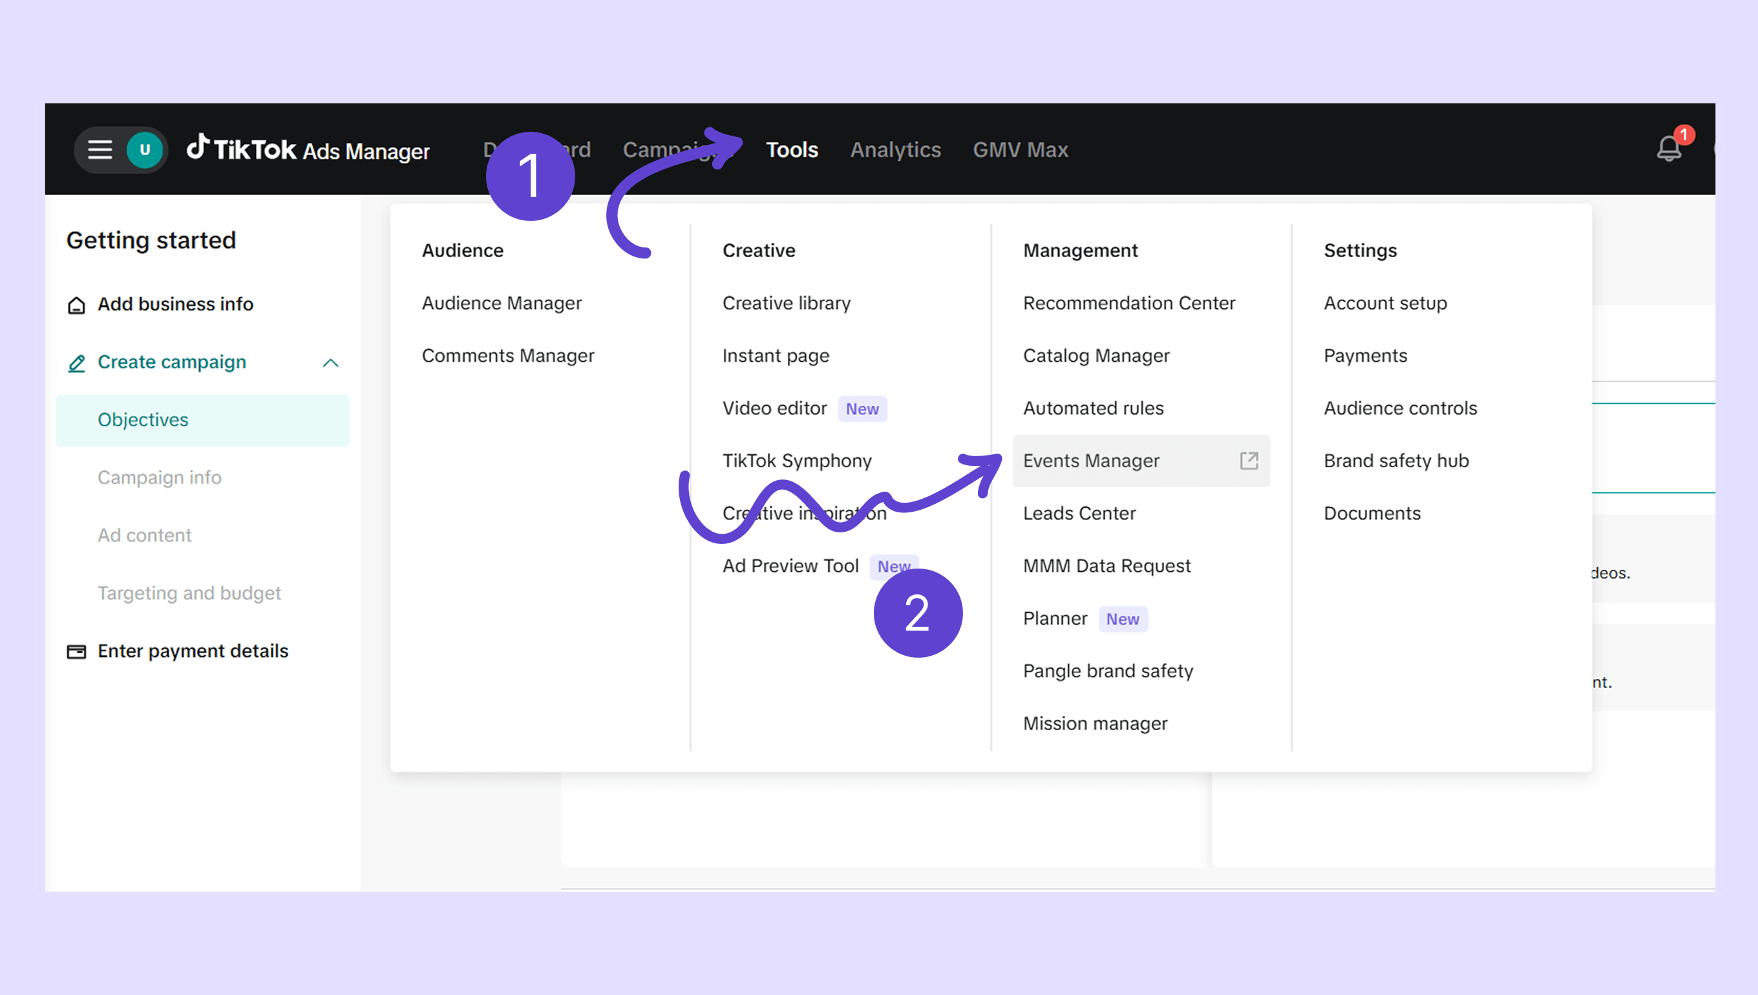The image size is (1758, 995).
Task: Open Audience Manager link
Action: [x=502, y=303]
